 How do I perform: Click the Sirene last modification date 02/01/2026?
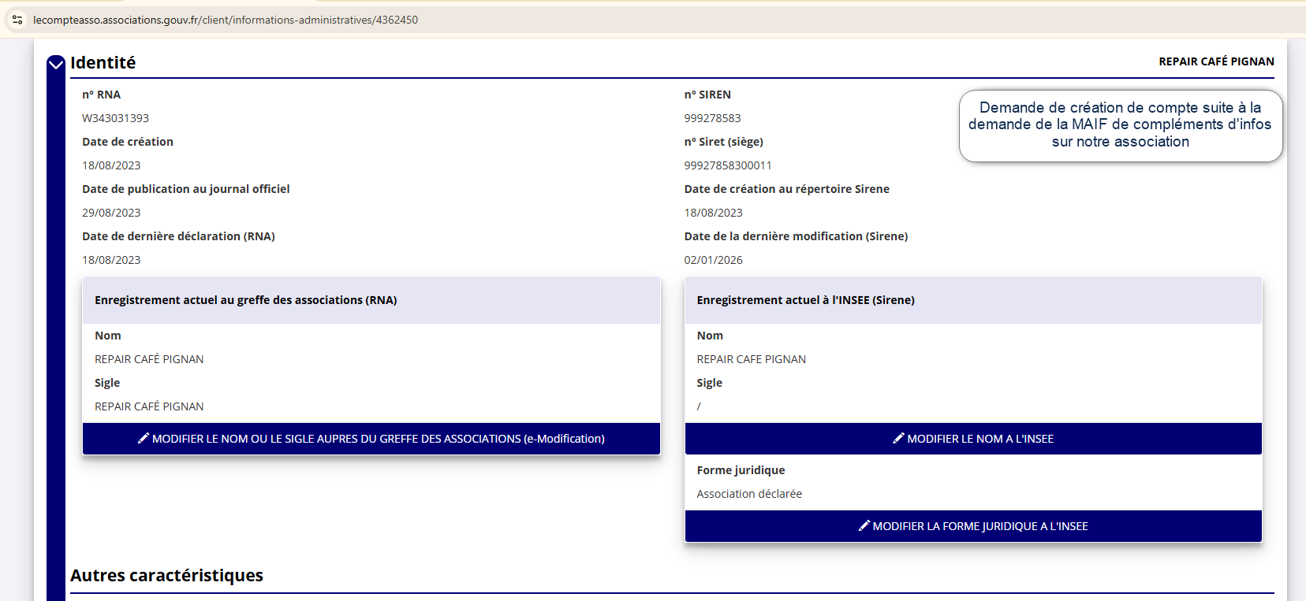point(713,260)
